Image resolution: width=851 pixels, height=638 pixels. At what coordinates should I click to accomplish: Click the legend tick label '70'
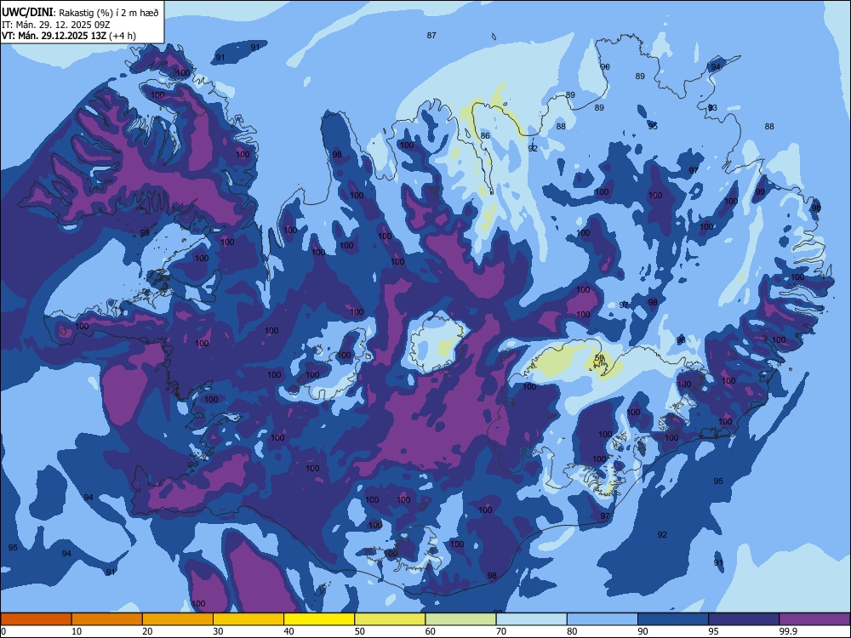(x=501, y=631)
